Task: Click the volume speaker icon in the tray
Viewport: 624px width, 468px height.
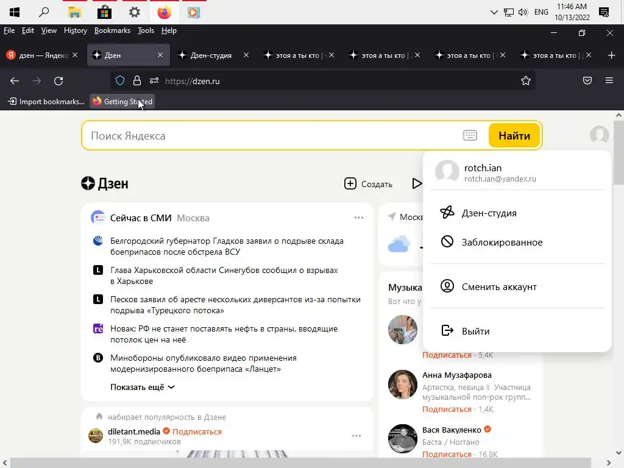Action: pos(523,12)
